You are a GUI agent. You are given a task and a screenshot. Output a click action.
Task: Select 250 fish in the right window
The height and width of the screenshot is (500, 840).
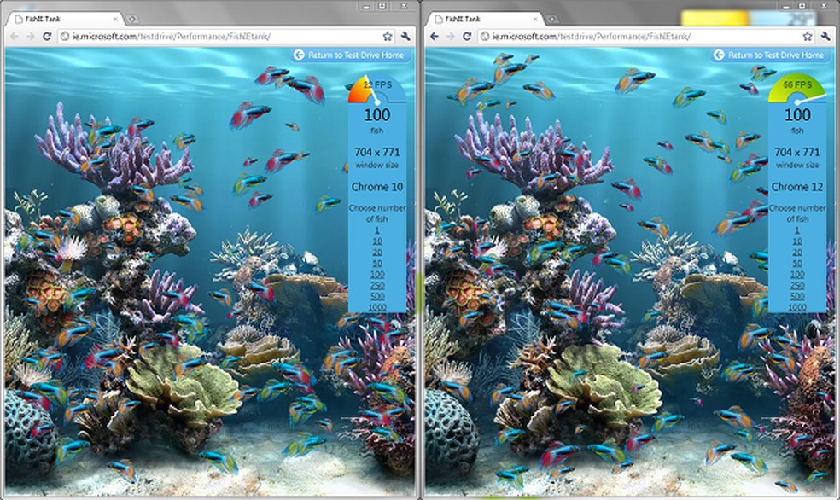click(x=797, y=286)
